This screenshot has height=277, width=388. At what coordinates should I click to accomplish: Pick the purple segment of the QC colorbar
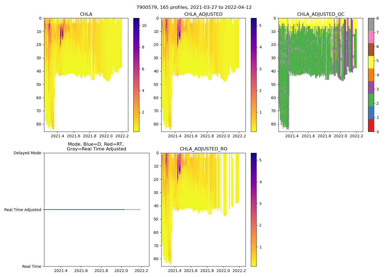[x=371, y=88]
